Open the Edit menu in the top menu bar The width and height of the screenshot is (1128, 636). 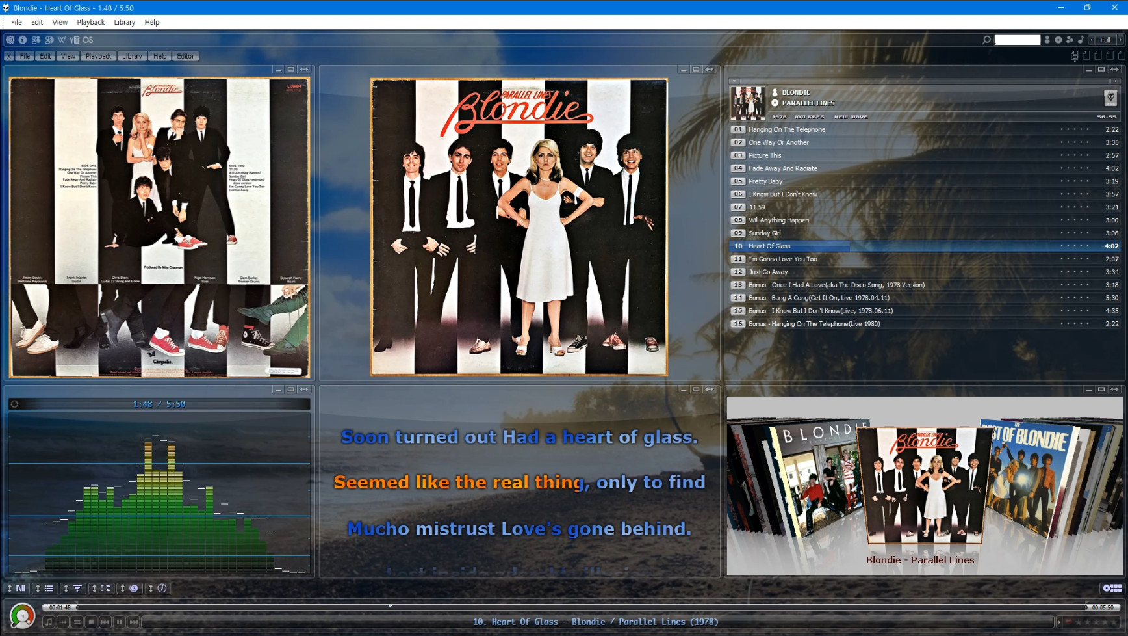[37, 22]
